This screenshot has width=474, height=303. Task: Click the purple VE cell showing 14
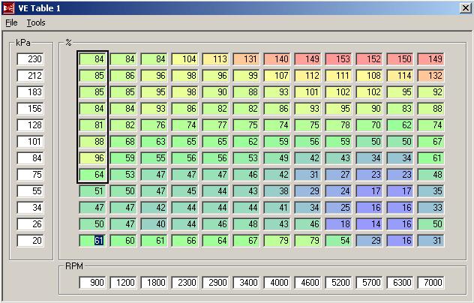coord(370,223)
